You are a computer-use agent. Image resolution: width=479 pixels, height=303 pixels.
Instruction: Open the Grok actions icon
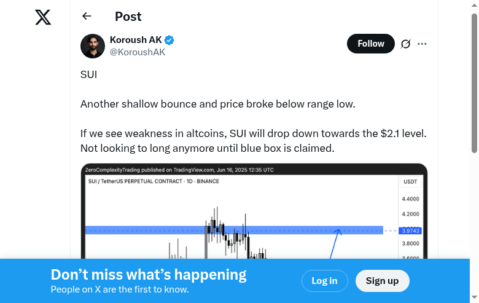(x=405, y=44)
